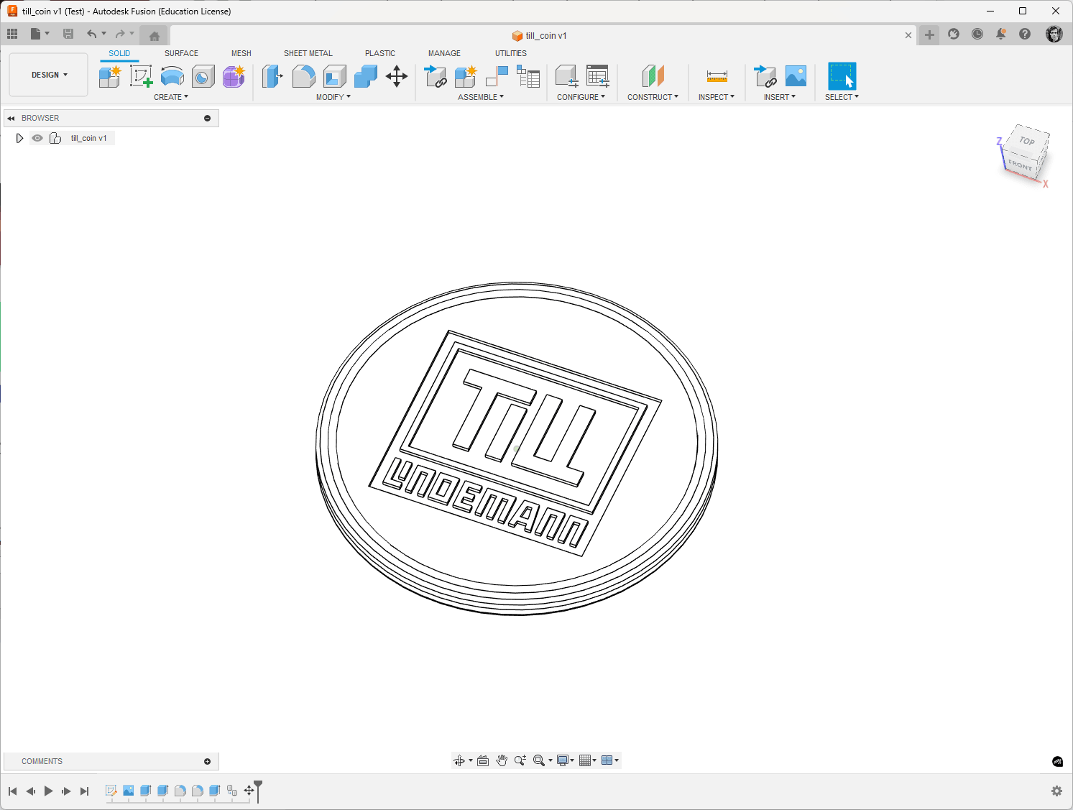Open the notifications bell
This screenshot has height=810, width=1073.
pos(1001,34)
